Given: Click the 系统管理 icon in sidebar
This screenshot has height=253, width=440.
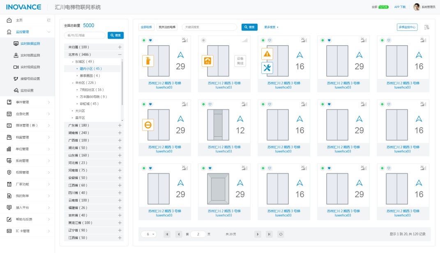Looking at the screenshot, I should (9, 161).
